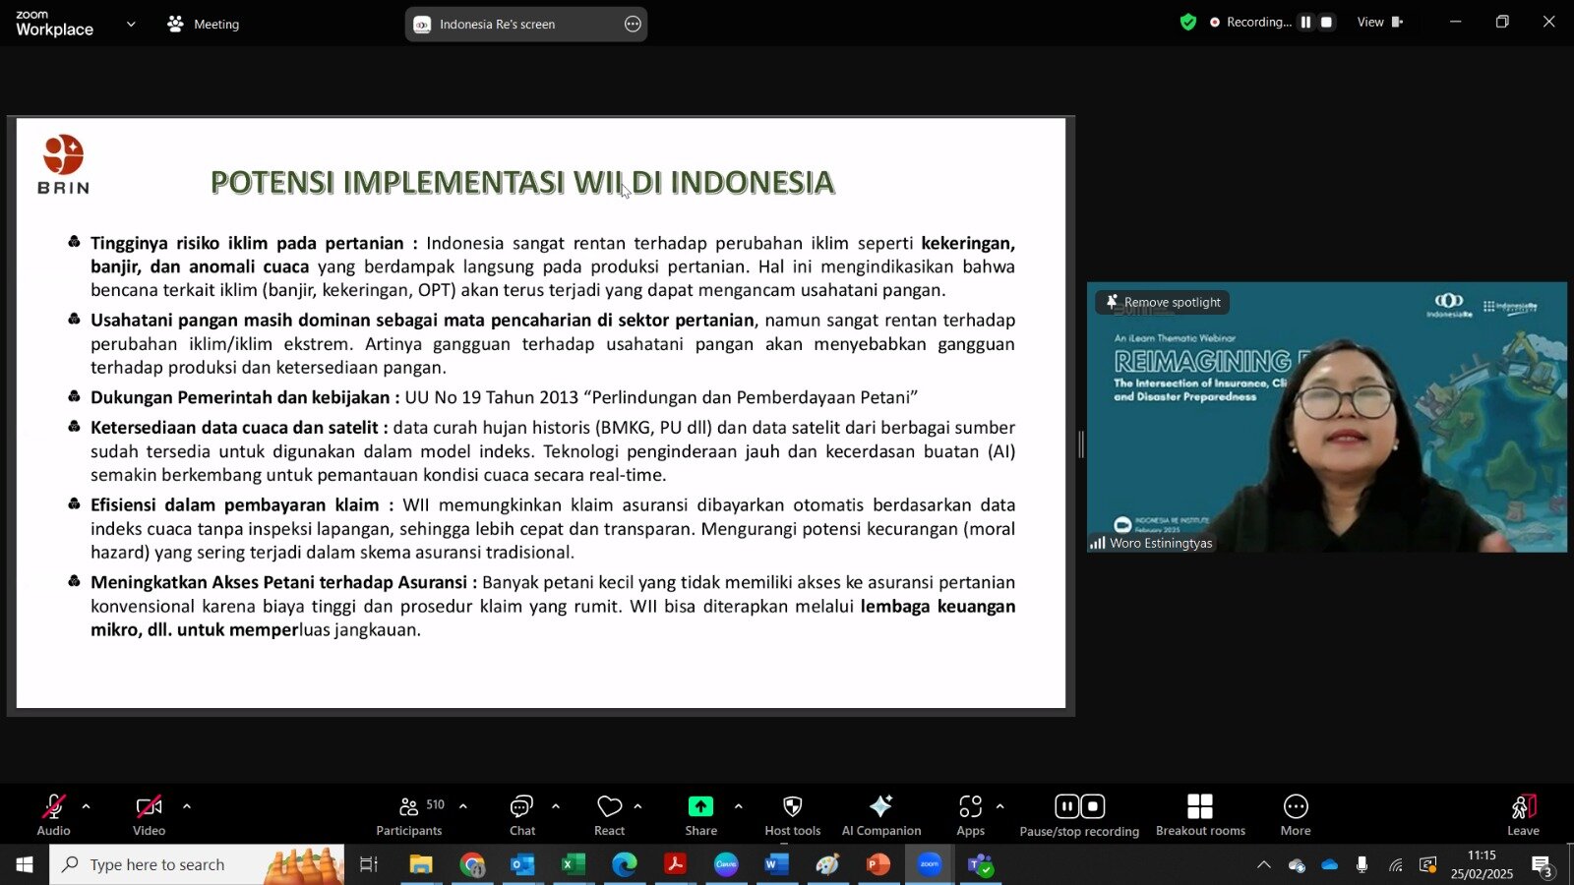Unmute the Audio microphone icon
1574x885 pixels.
tap(53, 807)
